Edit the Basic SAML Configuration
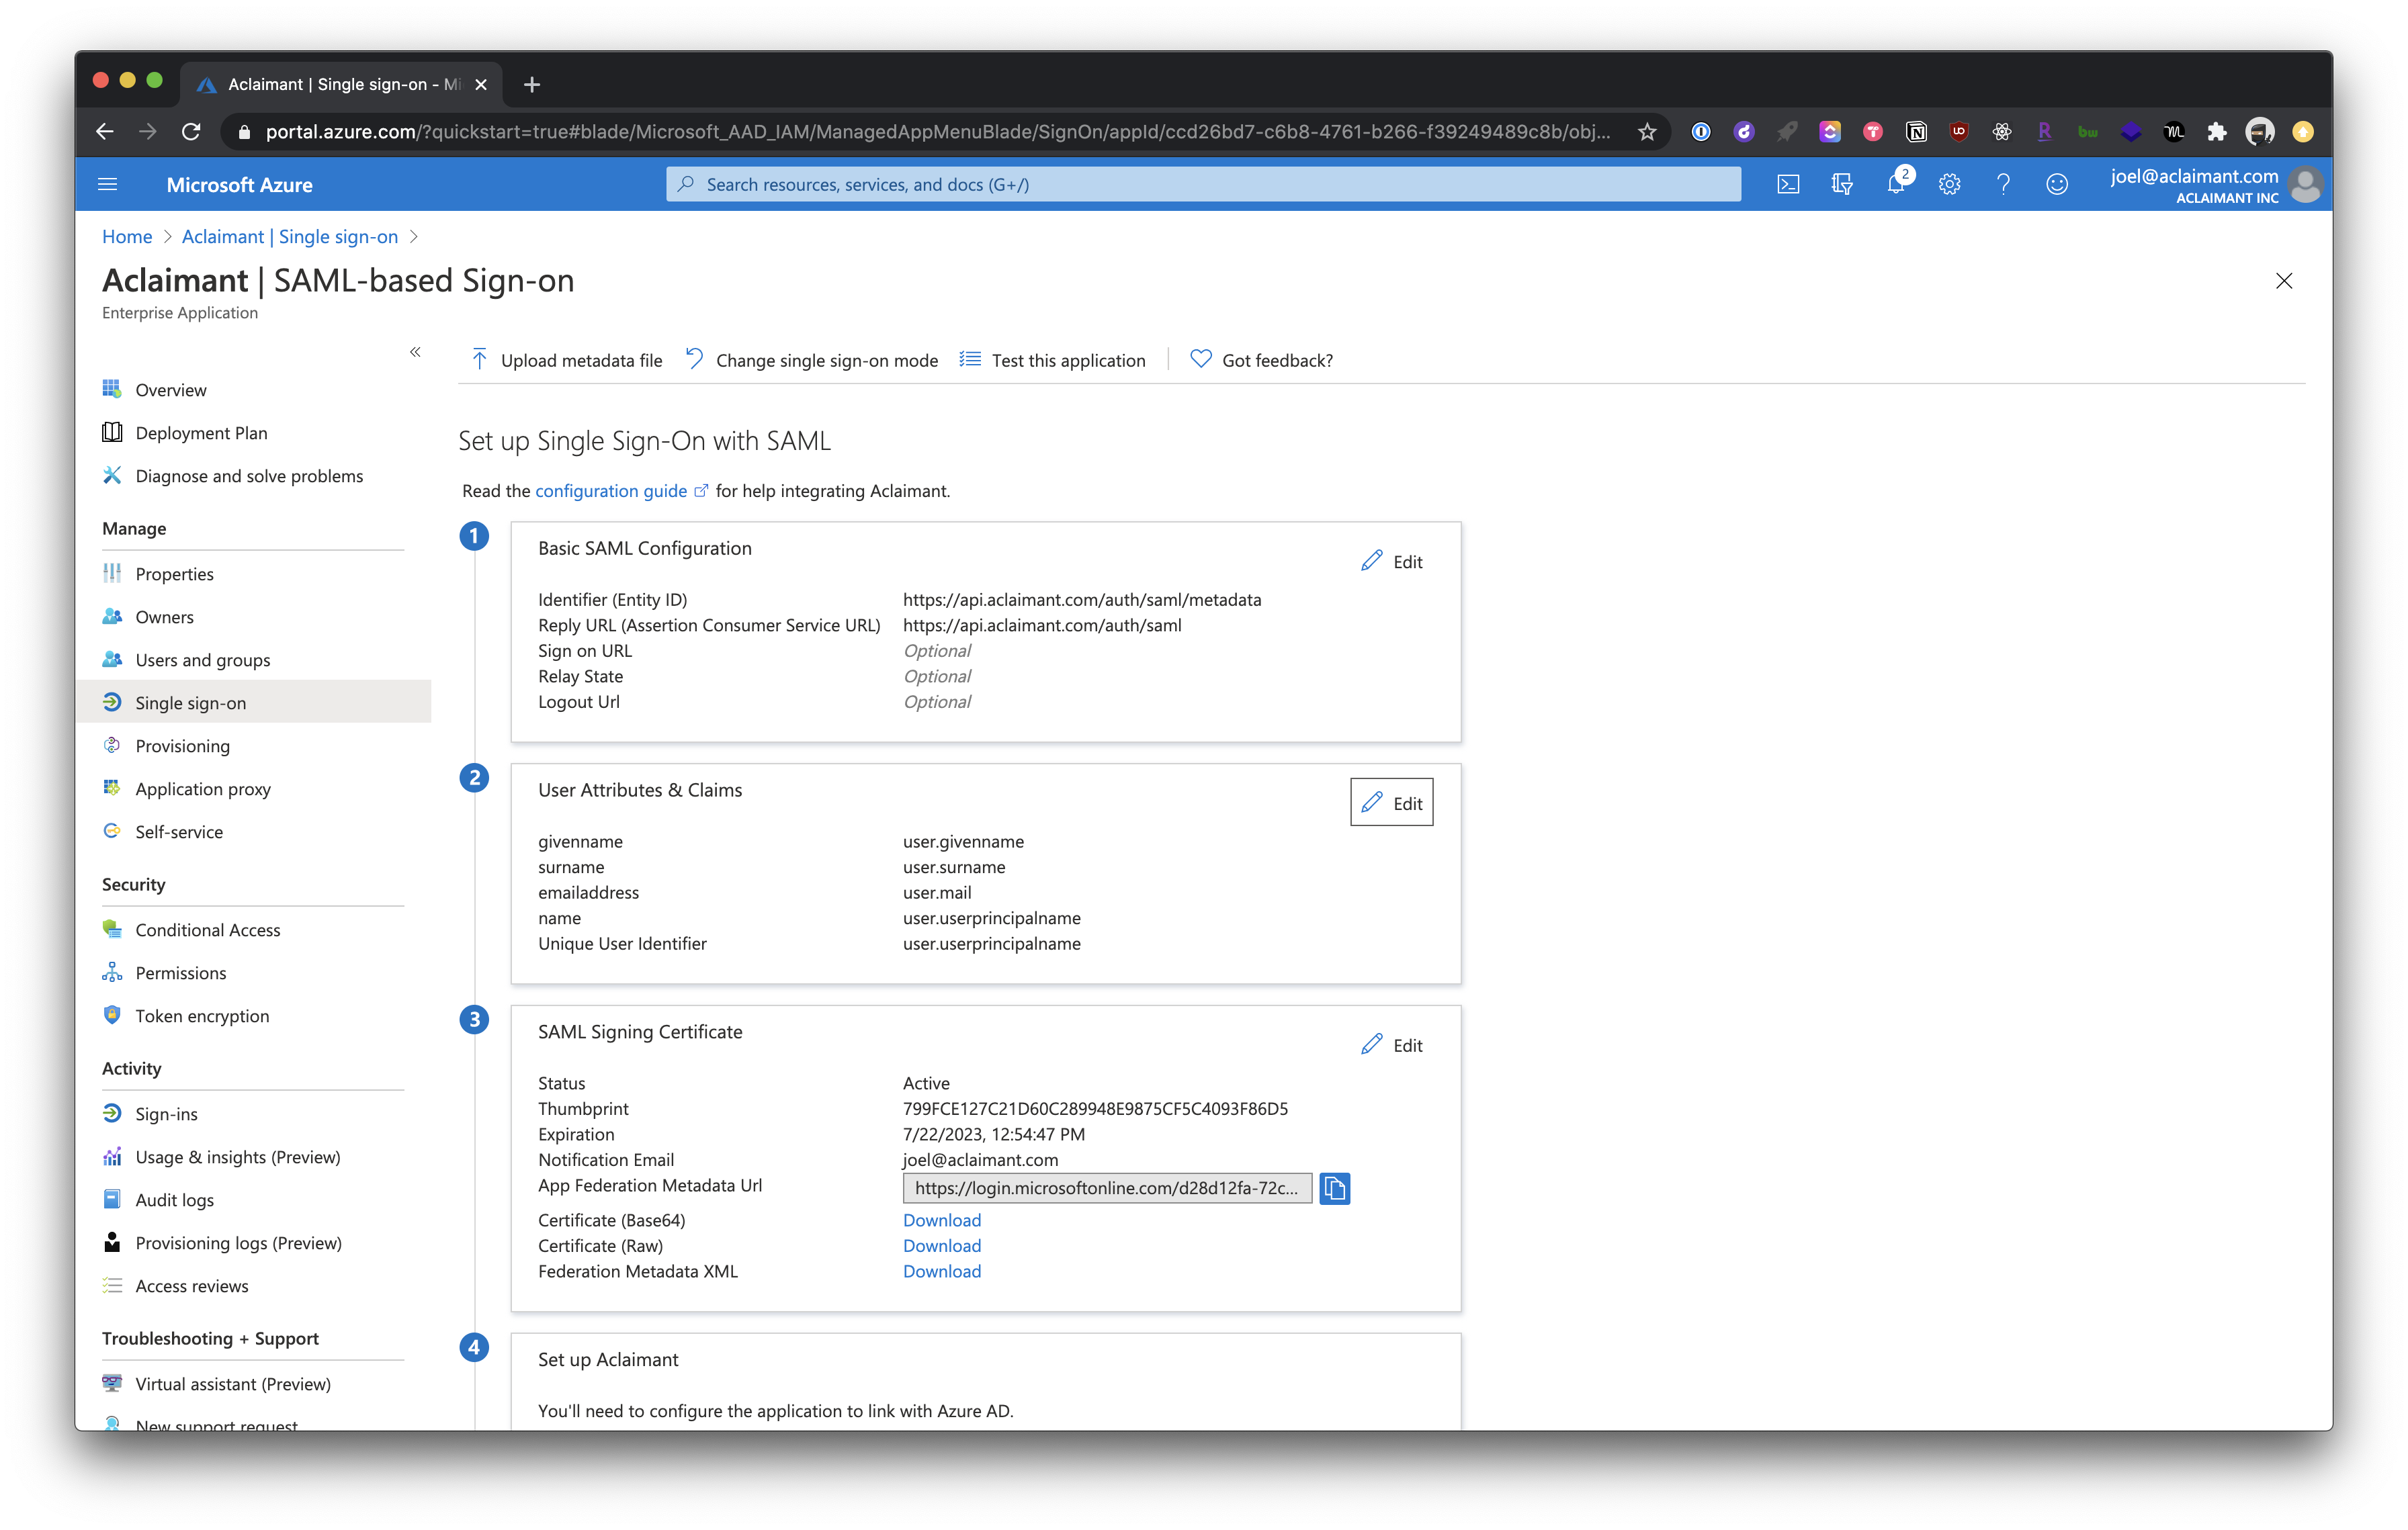The image size is (2408, 1530). pos(1391,561)
